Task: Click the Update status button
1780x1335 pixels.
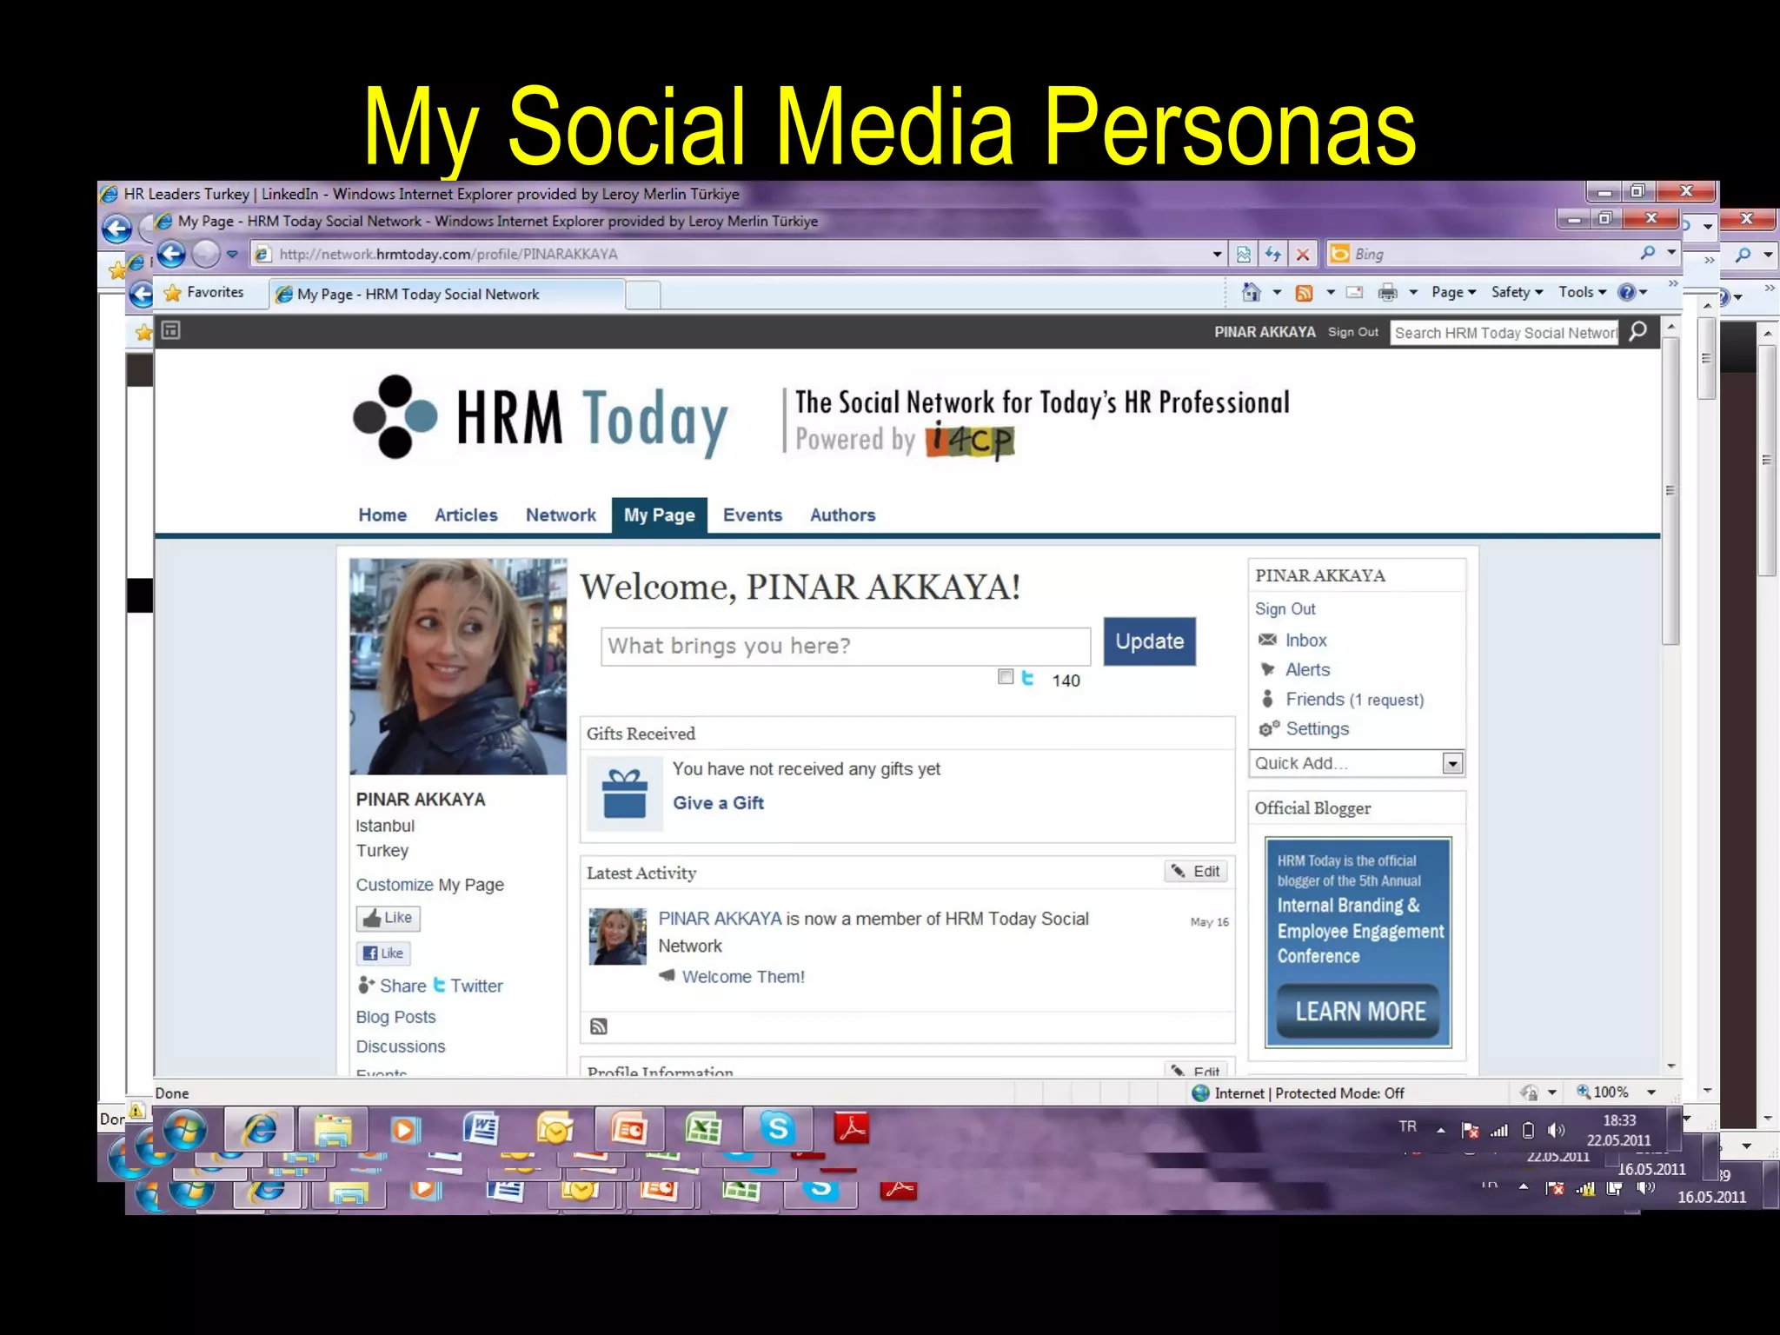Action: click(x=1149, y=641)
